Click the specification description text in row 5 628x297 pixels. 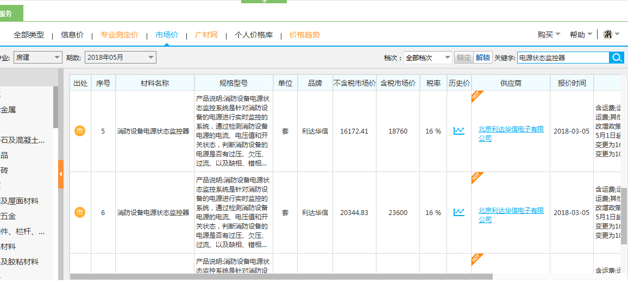click(x=233, y=131)
